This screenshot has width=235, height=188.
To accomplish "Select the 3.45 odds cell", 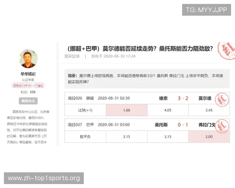I will tap(209, 110).
